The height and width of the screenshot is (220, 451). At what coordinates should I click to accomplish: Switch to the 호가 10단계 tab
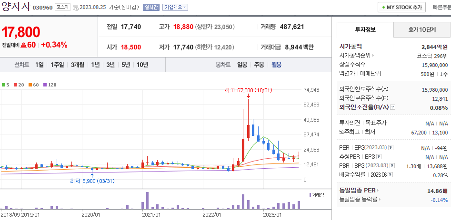[422, 29]
